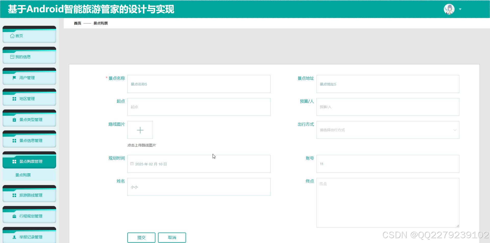The image size is (490, 243).
Task: Click the card icon beside 我的信息
Action: click(12, 57)
